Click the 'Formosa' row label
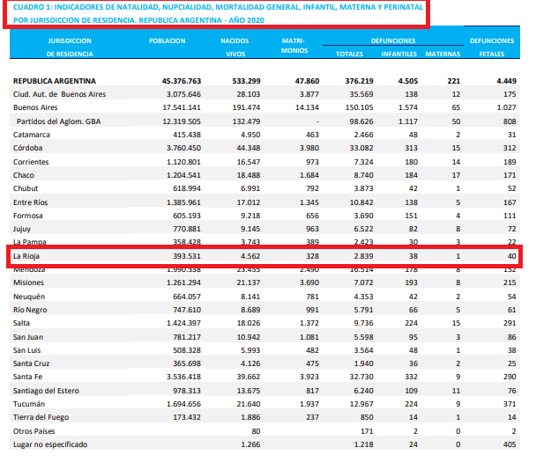536x462 pixels. (x=27, y=216)
